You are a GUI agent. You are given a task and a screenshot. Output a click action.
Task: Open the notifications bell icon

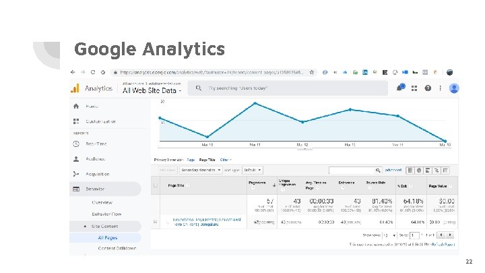point(400,88)
